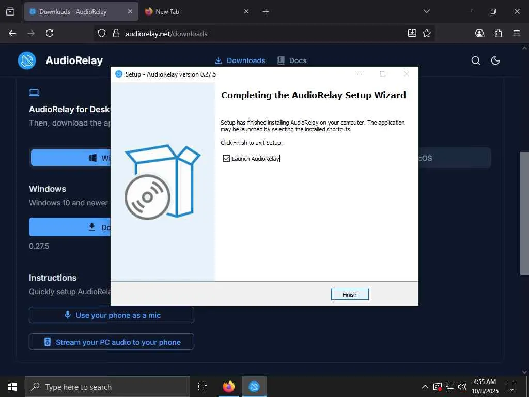The width and height of the screenshot is (529, 397).
Task: Open the Firefox account icon
Action: [x=480, y=33]
